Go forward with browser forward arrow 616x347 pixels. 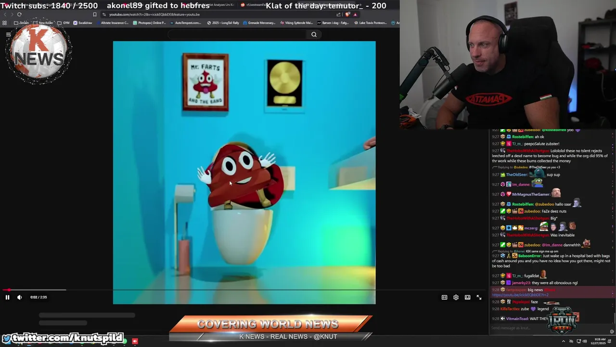pyautogui.click(x=12, y=14)
